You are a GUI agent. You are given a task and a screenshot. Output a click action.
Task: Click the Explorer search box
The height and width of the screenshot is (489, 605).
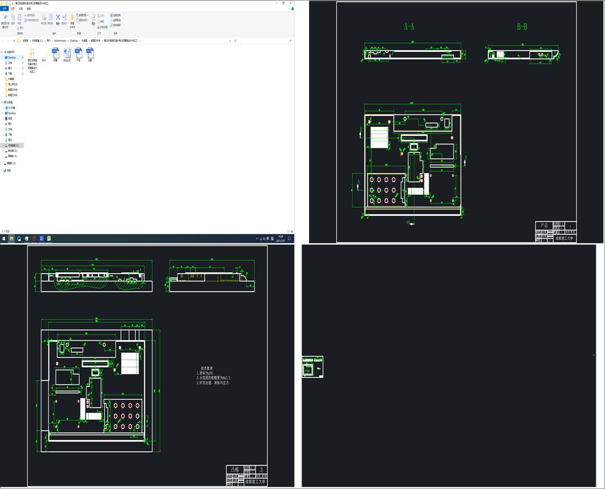pos(266,40)
